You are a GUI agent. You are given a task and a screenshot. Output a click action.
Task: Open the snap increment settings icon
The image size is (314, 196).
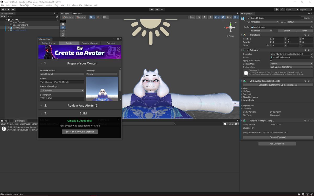105,17
